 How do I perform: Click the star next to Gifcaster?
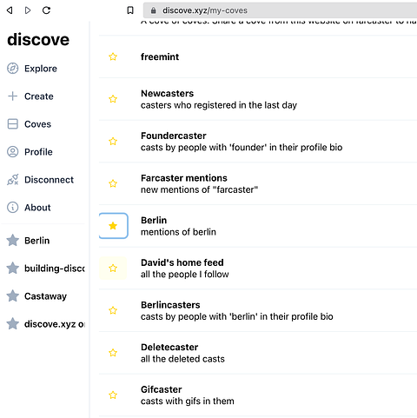click(113, 395)
